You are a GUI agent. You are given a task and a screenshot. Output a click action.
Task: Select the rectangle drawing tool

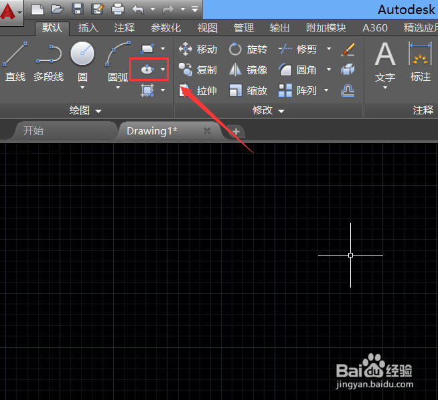[147, 49]
